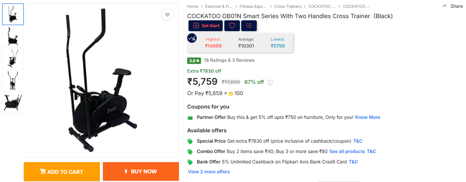Viewport: 466px width, 182px height.
Task: Add product to wishlist with the image heart icon
Action: [167, 15]
